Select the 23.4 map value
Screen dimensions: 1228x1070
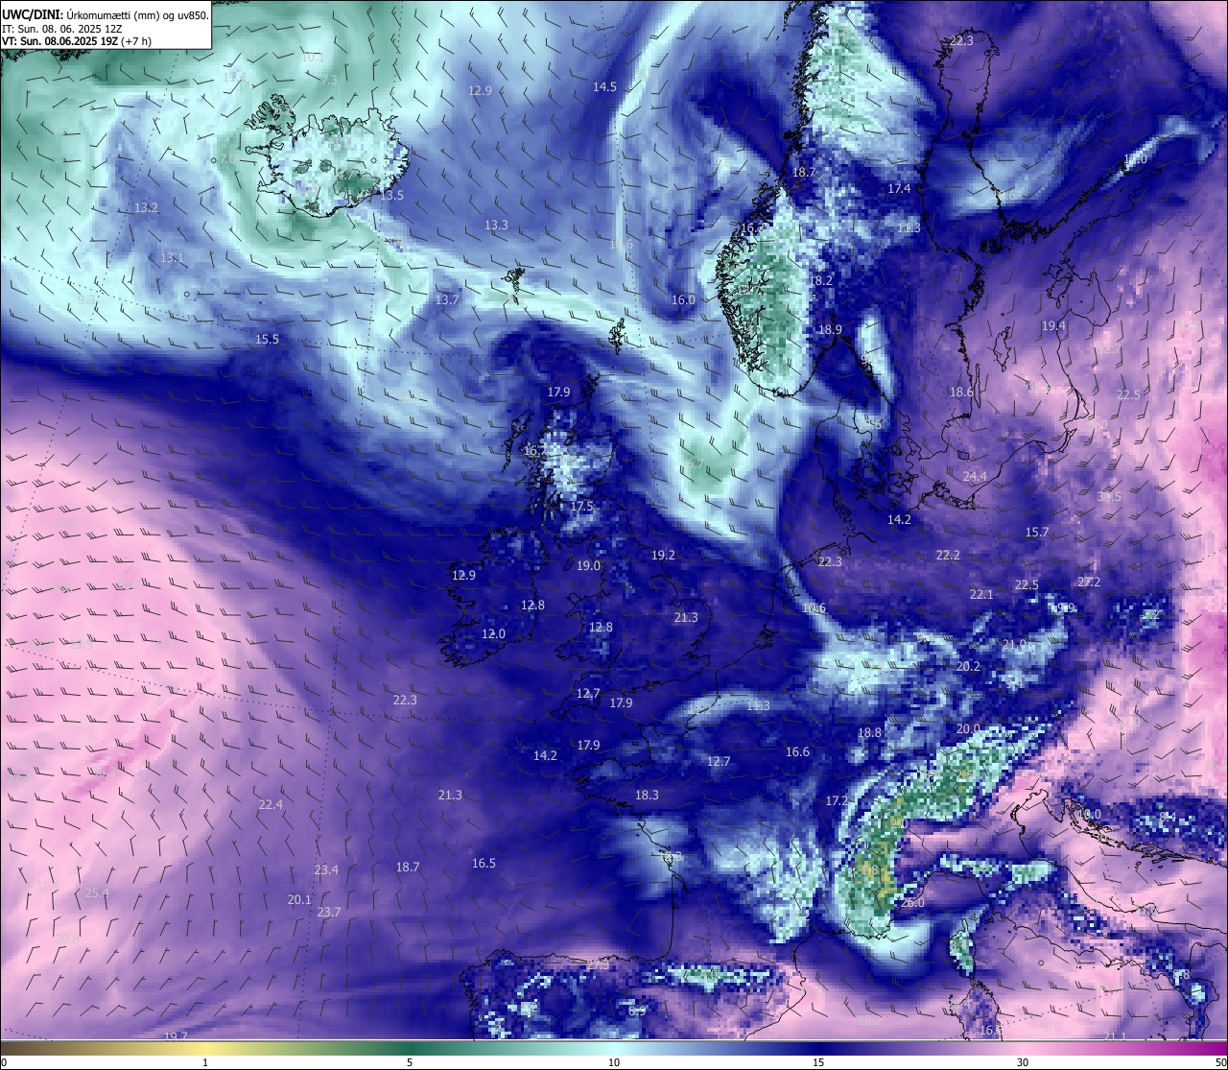click(326, 869)
